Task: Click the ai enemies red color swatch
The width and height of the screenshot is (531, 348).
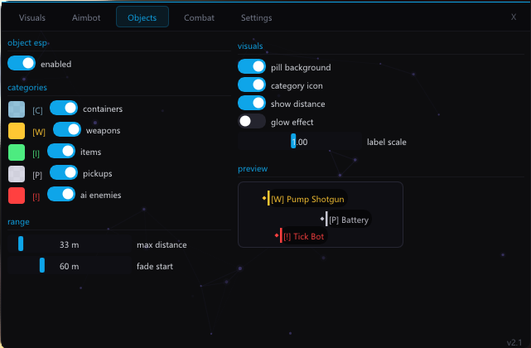Action: coord(16,196)
